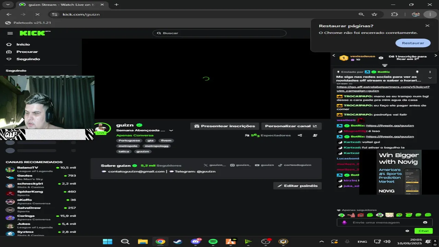
Task: Click Presentear inscrições button
Action: (x=225, y=126)
